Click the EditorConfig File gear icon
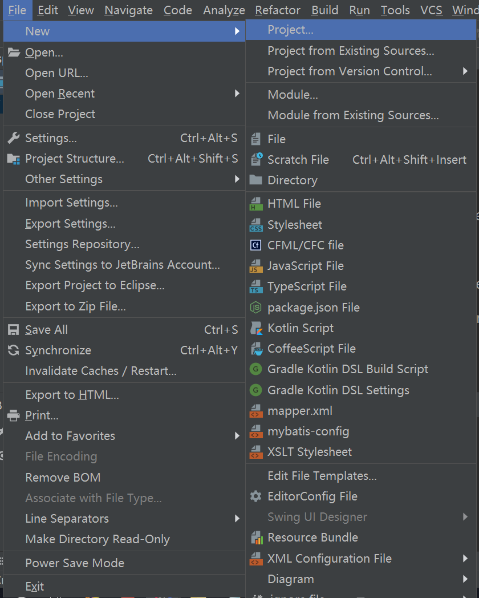 point(256,496)
